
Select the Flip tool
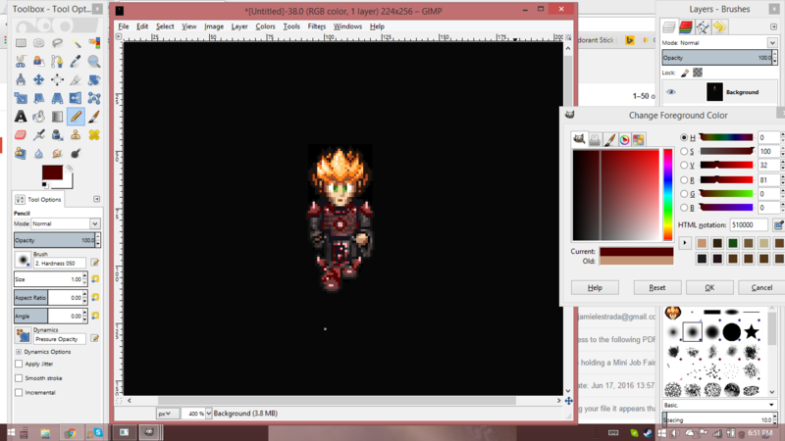pyautogui.click(x=76, y=99)
